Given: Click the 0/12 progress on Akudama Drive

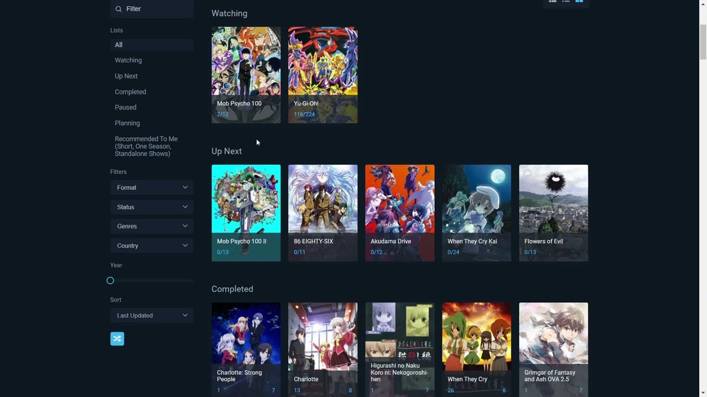Looking at the screenshot, I should tap(376, 253).
